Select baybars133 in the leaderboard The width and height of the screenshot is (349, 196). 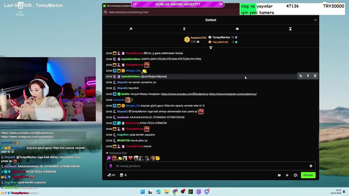(198, 38)
